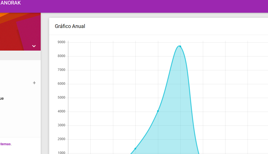Click the ANORAK brand title

[x=11, y=3]
